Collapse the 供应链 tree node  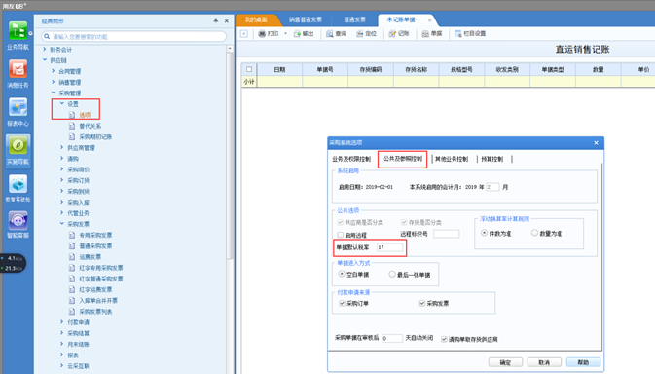(x=45, y=60)
